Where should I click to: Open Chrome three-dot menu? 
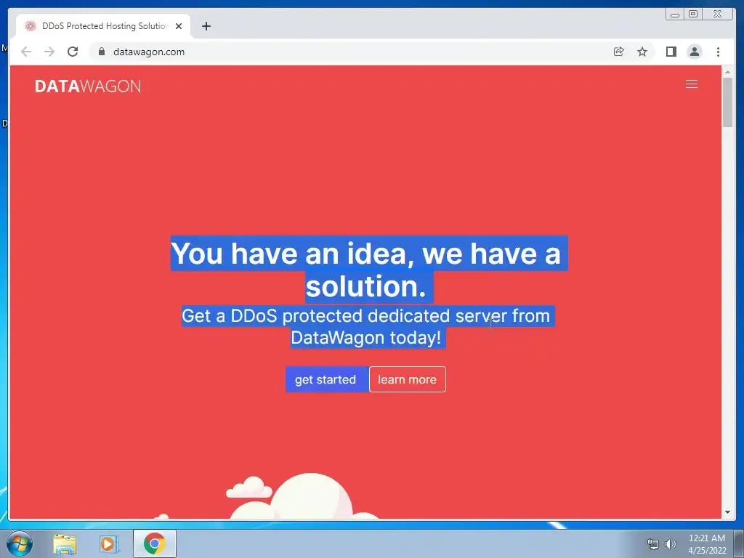pyautogui.click(x=718, y=52)
